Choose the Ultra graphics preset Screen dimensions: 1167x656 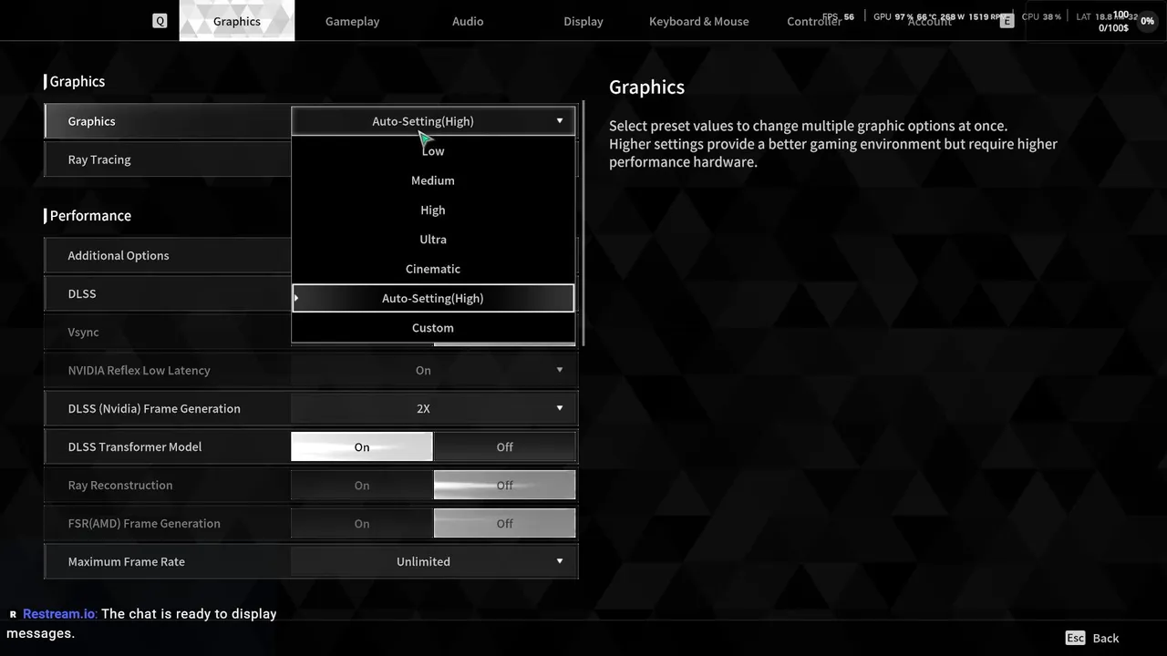[433, 240]
